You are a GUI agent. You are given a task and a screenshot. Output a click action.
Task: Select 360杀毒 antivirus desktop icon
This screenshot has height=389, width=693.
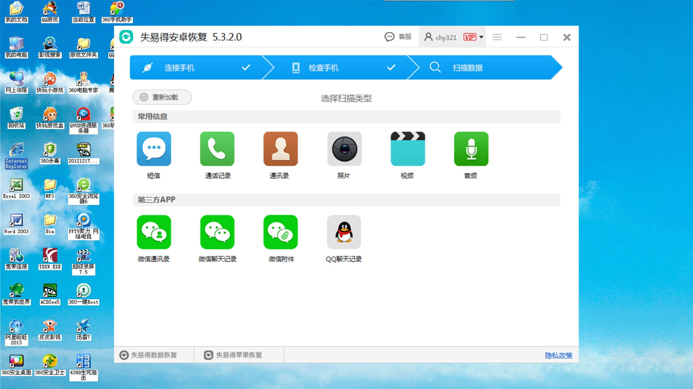[x=50, y=153]
